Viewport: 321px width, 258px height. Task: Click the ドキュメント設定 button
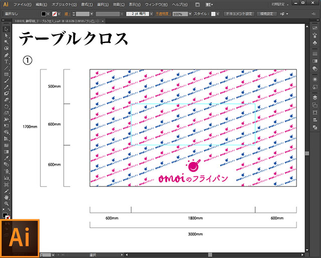[239, 14]
